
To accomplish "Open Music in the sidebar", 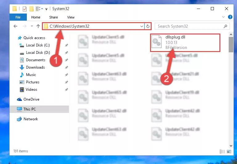I will click(31, 75).
